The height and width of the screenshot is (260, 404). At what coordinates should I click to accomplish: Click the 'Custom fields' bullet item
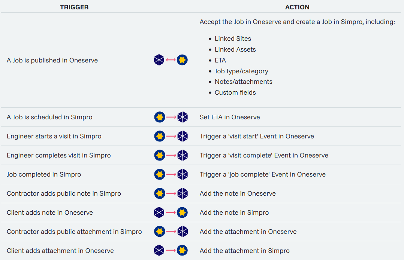[x=235, y=92]
